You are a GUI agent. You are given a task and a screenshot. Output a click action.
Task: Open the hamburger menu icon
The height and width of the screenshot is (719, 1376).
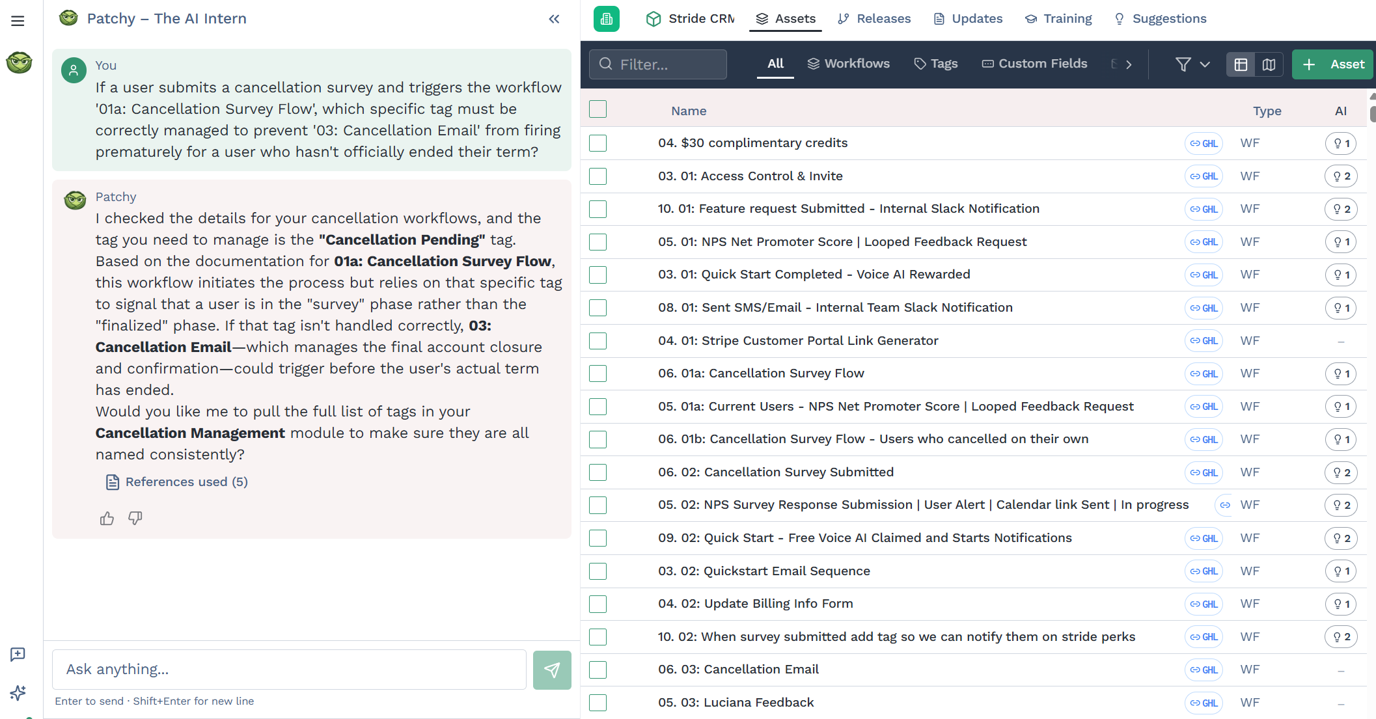[18, 21]
